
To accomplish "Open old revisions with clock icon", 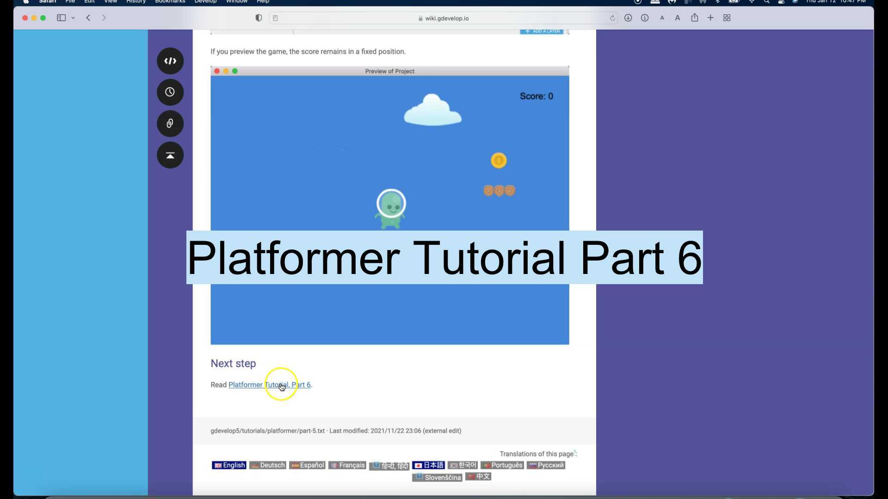I will click(x=170, y=92).
